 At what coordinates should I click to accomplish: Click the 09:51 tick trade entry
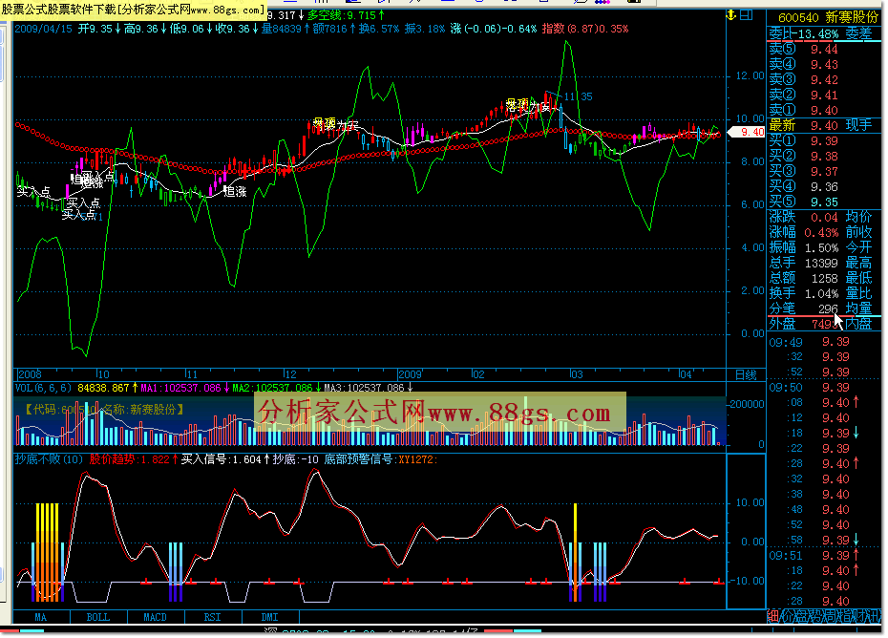tap(814, 556)
